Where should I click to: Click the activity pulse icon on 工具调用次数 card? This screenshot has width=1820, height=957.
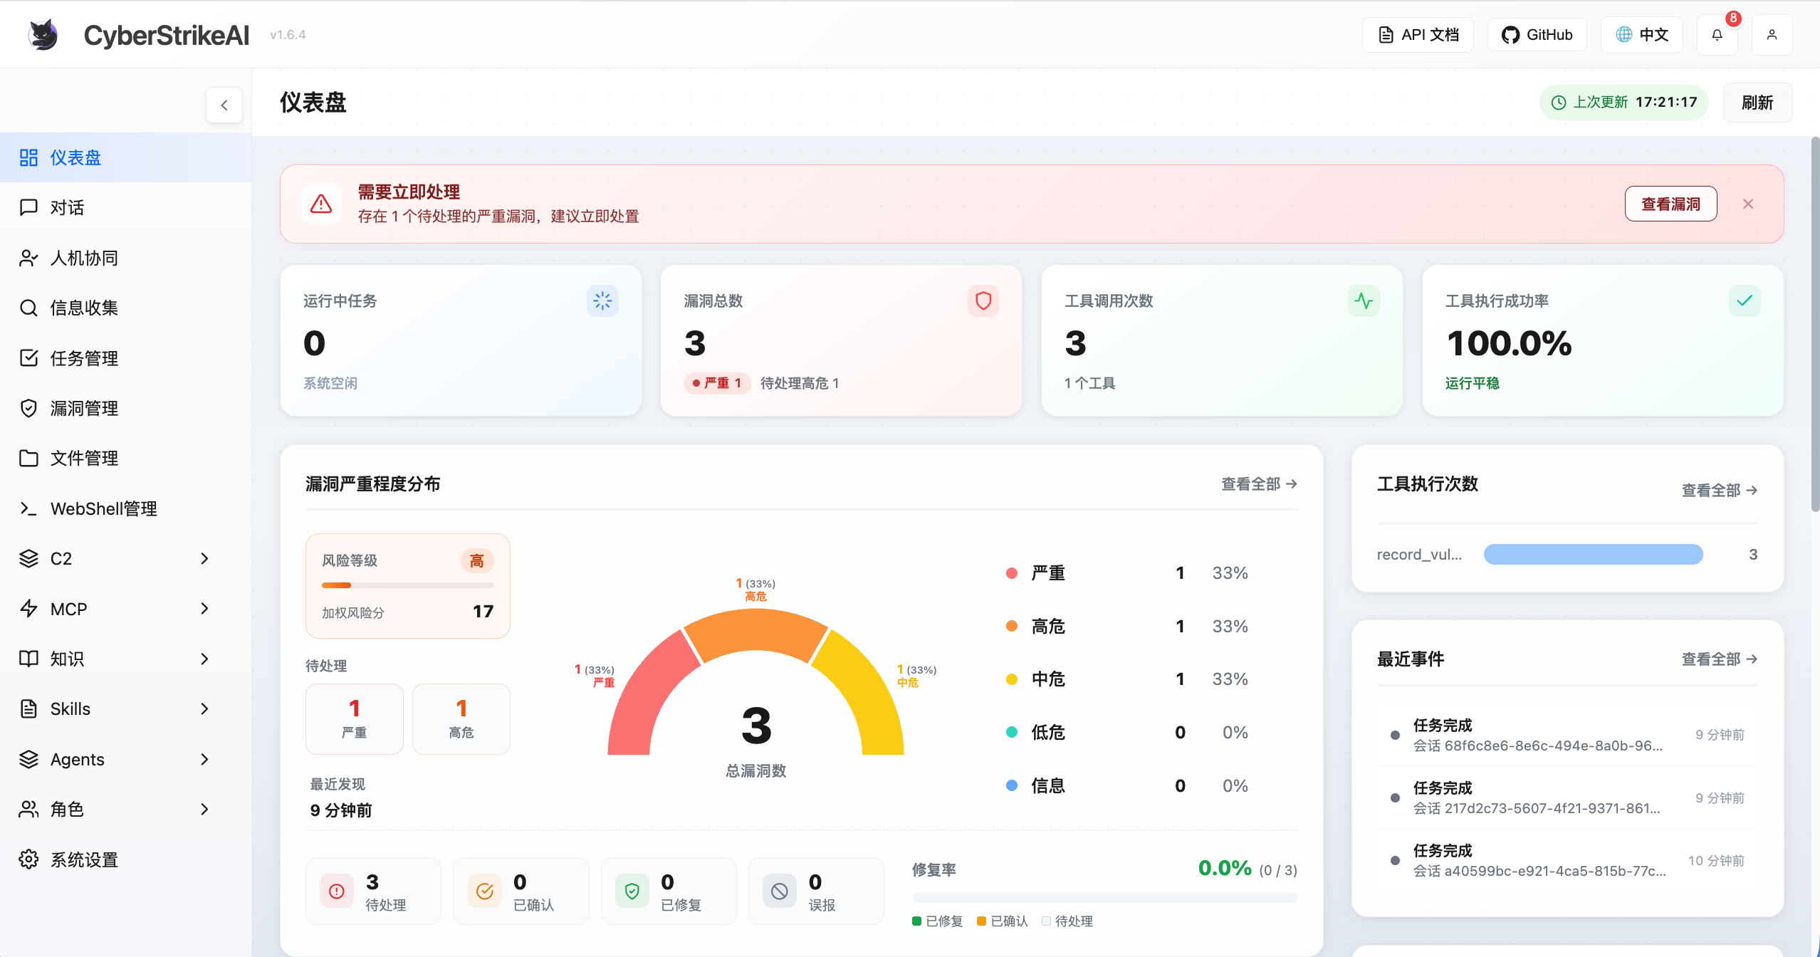(1364, 300)
